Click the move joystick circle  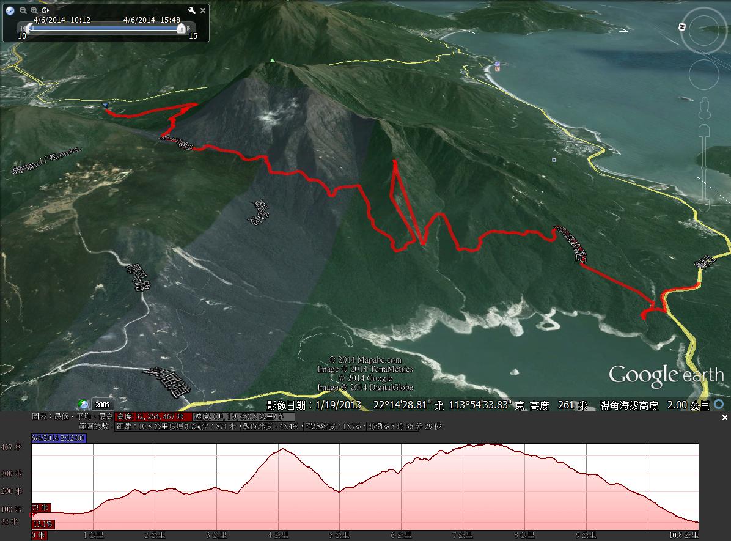coord(703,75)
